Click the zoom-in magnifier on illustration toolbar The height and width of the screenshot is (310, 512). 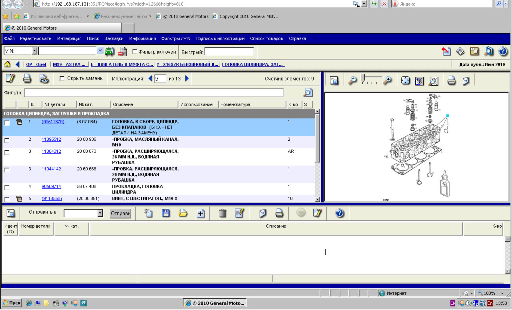pos(387,80)
